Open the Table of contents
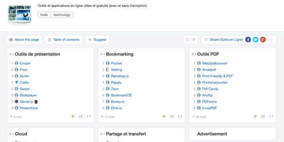The height and width of the screenshot is (142, 284). (64, 40)
